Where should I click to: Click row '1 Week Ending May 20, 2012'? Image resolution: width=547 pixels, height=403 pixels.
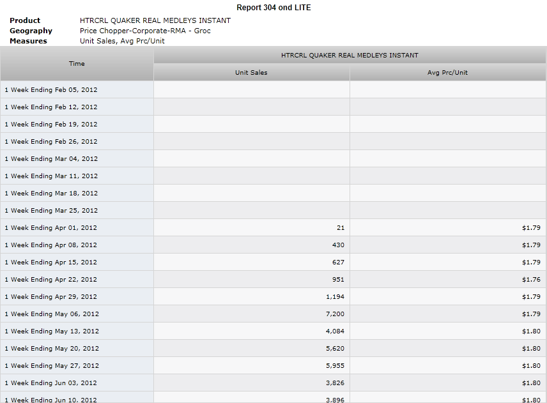(x=273, y=349)
